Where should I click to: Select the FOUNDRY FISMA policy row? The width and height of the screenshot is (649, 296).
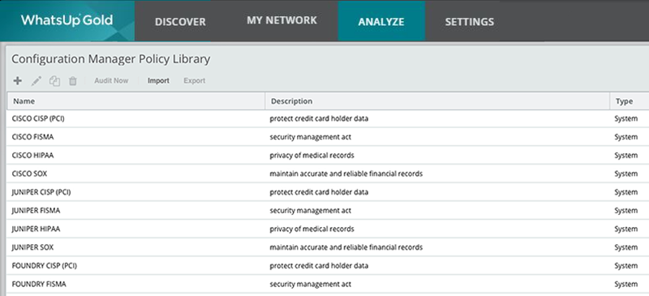(328, 284)
